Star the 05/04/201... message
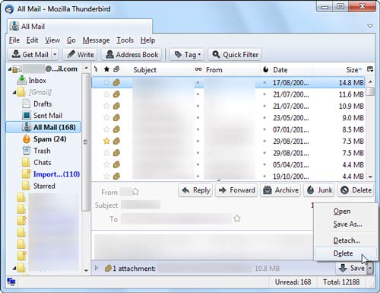 click(106, 164)
